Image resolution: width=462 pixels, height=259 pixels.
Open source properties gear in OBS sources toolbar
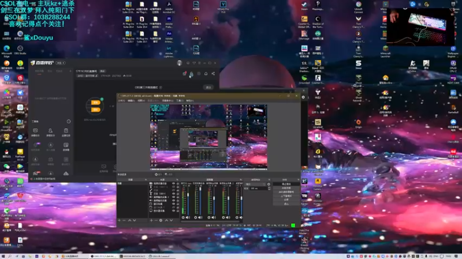click(x=161, y=220)
